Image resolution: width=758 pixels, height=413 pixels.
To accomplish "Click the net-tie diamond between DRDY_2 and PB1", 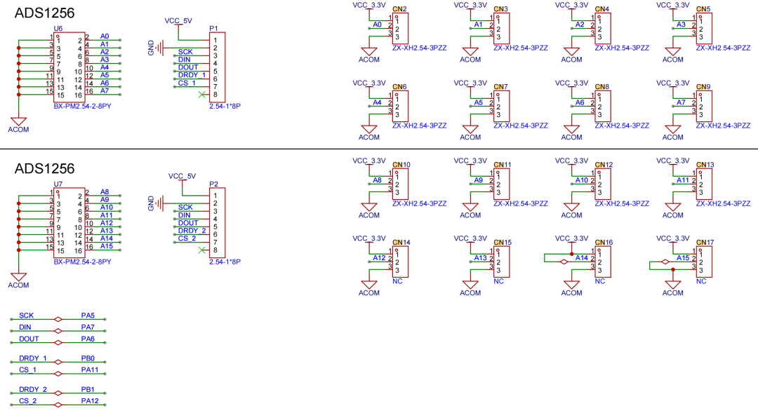I will (x=58, y=393).
